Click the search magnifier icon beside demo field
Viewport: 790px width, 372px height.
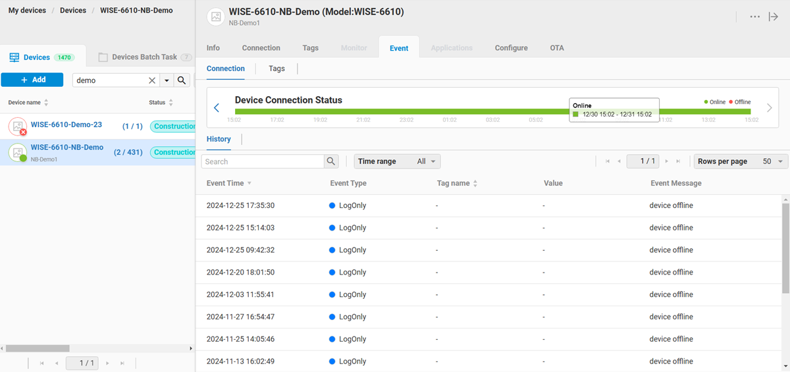[x=182, y=80]
